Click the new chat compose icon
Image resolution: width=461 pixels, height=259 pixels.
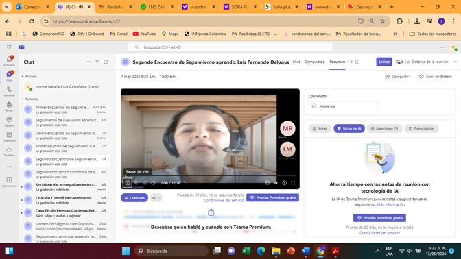point(106,62)
